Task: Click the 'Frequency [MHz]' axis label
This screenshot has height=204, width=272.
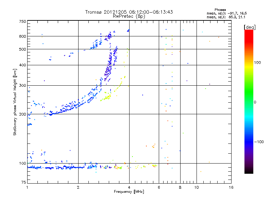Action: point(129,192)
